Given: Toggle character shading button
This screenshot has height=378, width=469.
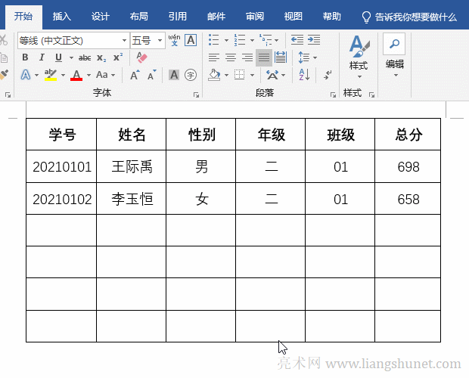Looking at the screenshot, I should tap(174, 75).
